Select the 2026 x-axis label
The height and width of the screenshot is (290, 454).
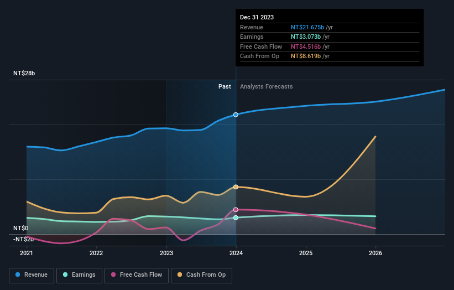pos(375,253)
